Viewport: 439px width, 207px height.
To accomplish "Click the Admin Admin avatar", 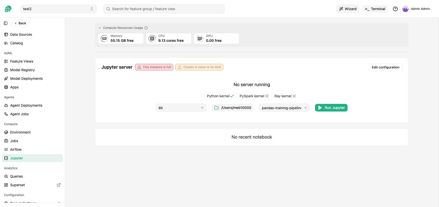I will coord(405,9).
